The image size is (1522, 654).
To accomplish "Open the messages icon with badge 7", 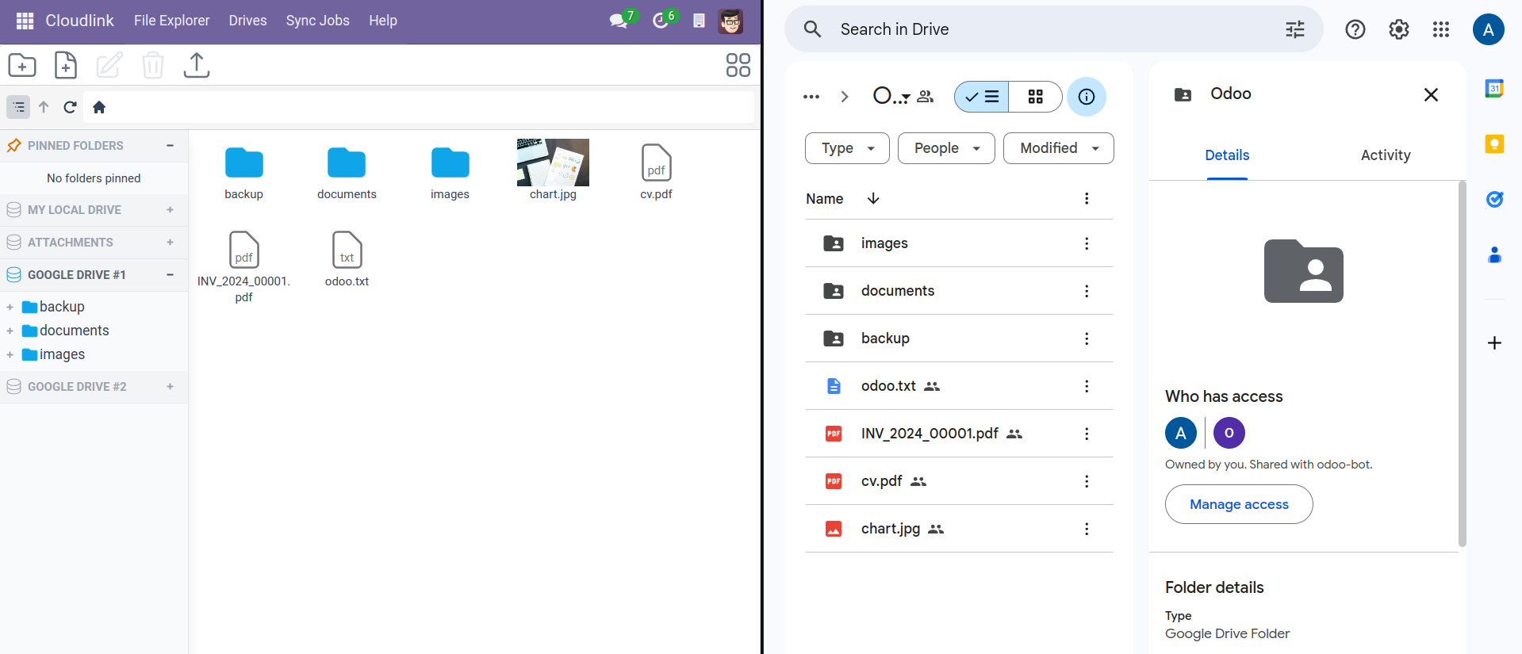I will click(x=619, y=21).
